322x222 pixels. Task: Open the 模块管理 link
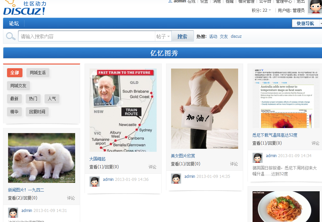246,1
